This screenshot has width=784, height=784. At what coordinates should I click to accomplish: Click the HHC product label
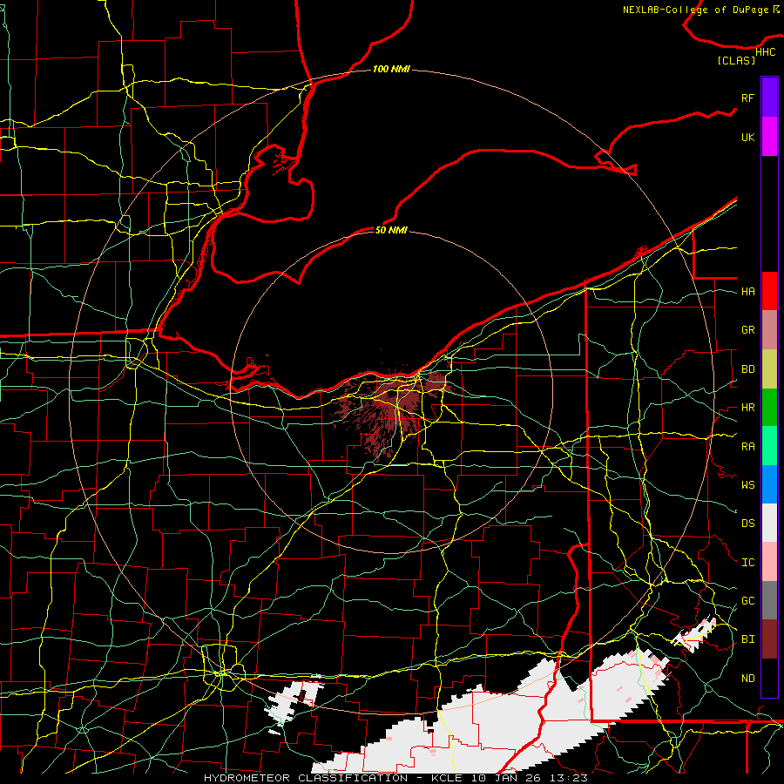[x=766, y=52]
